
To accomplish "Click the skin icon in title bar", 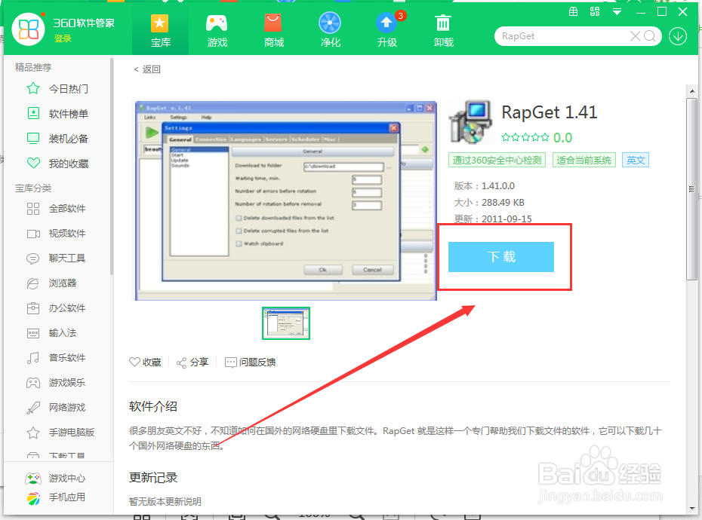I will point(595,11).
